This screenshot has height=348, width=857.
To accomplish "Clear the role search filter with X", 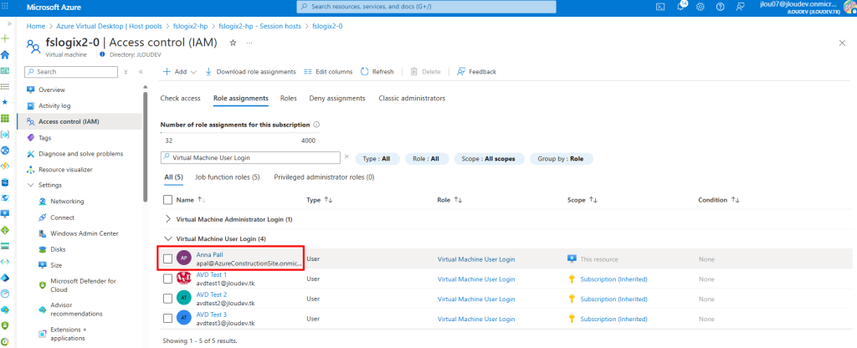I will point(346,156).
